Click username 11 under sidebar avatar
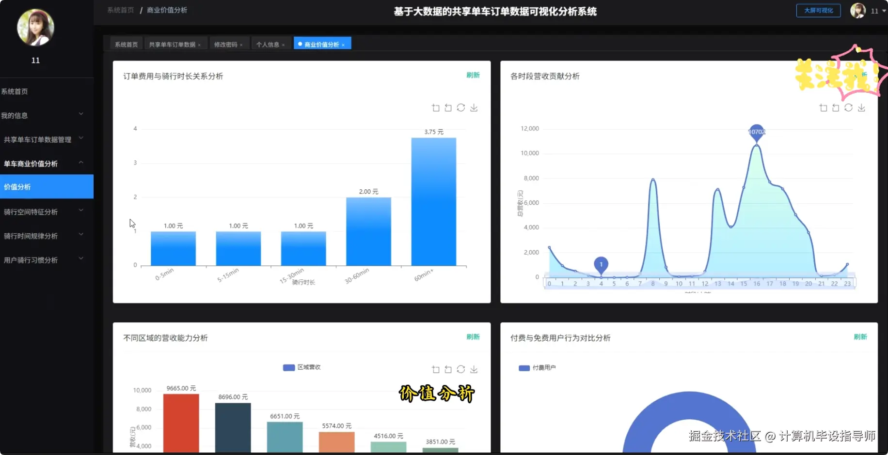 (x=35, y=61)
